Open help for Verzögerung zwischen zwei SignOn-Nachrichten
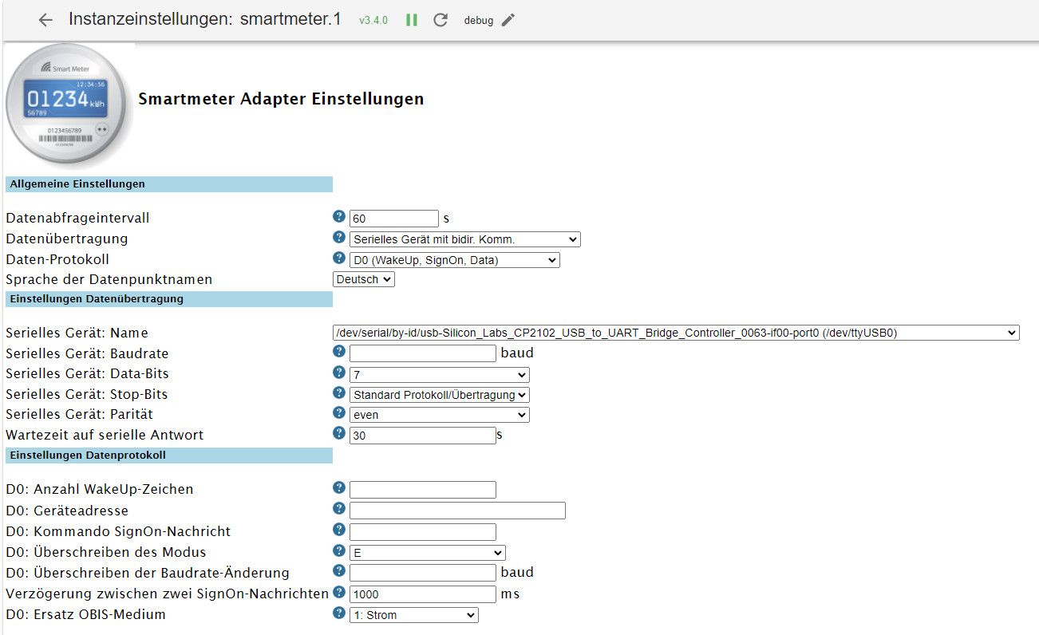Image resolution: width=1039 pixels, height=635 pixels. [x=339, y=592]
